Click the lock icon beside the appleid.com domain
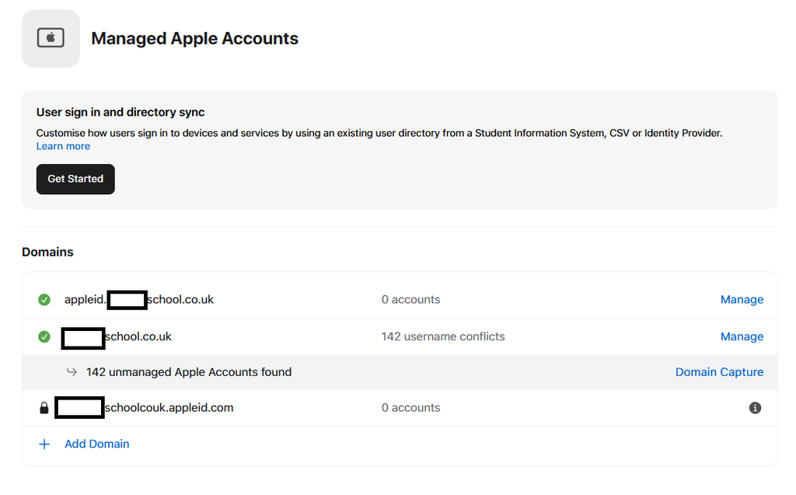Viewport: 796px width, 495px height. tap(44, 408)
